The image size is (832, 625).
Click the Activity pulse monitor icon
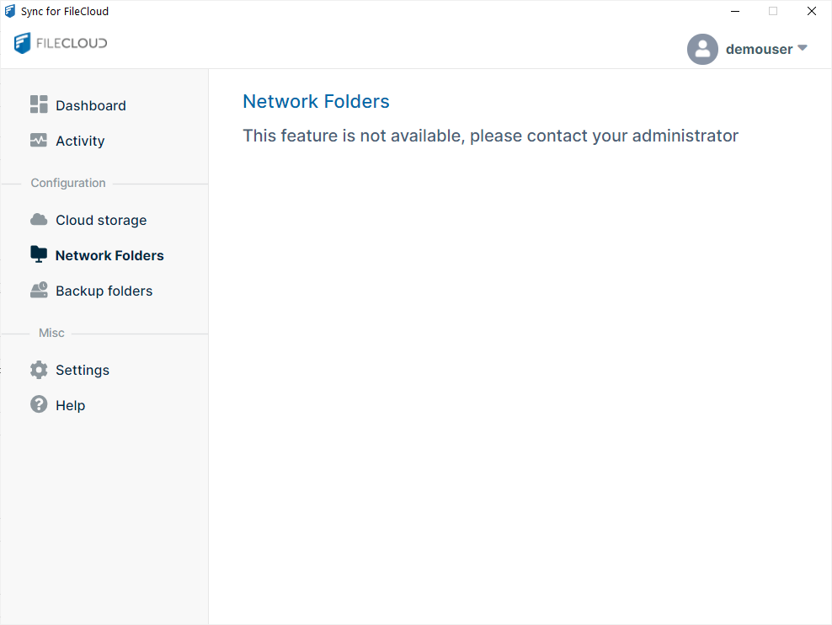[x=39, y=141]
